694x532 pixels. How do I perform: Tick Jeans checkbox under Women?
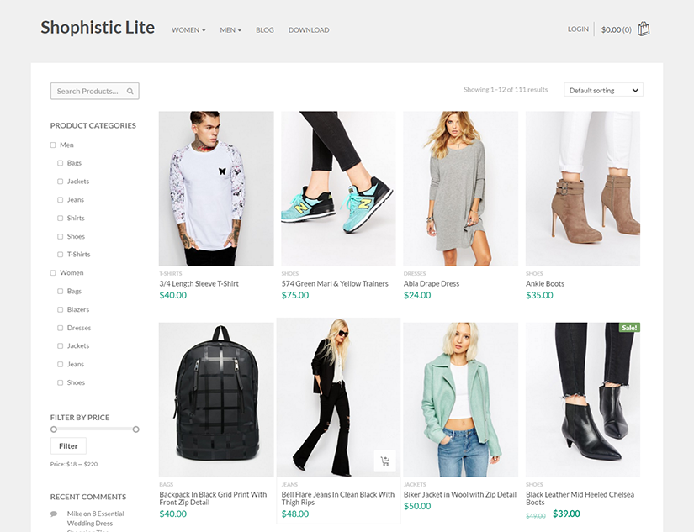61,365
